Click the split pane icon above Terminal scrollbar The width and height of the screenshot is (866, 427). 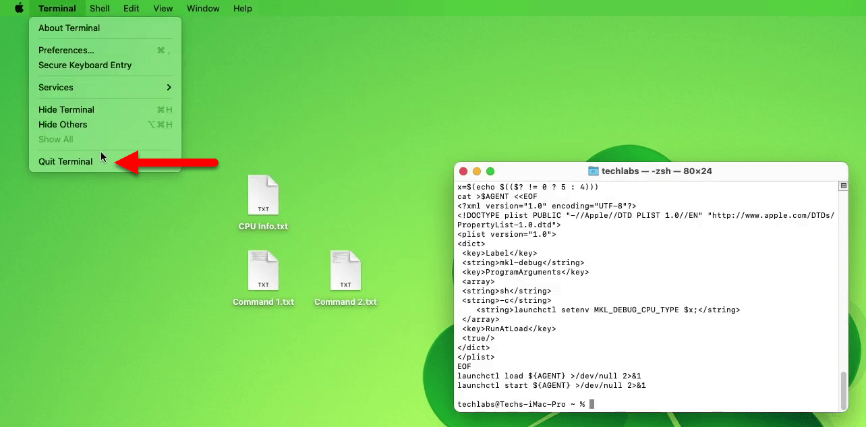pyautogui.click(x=843, y=186)
